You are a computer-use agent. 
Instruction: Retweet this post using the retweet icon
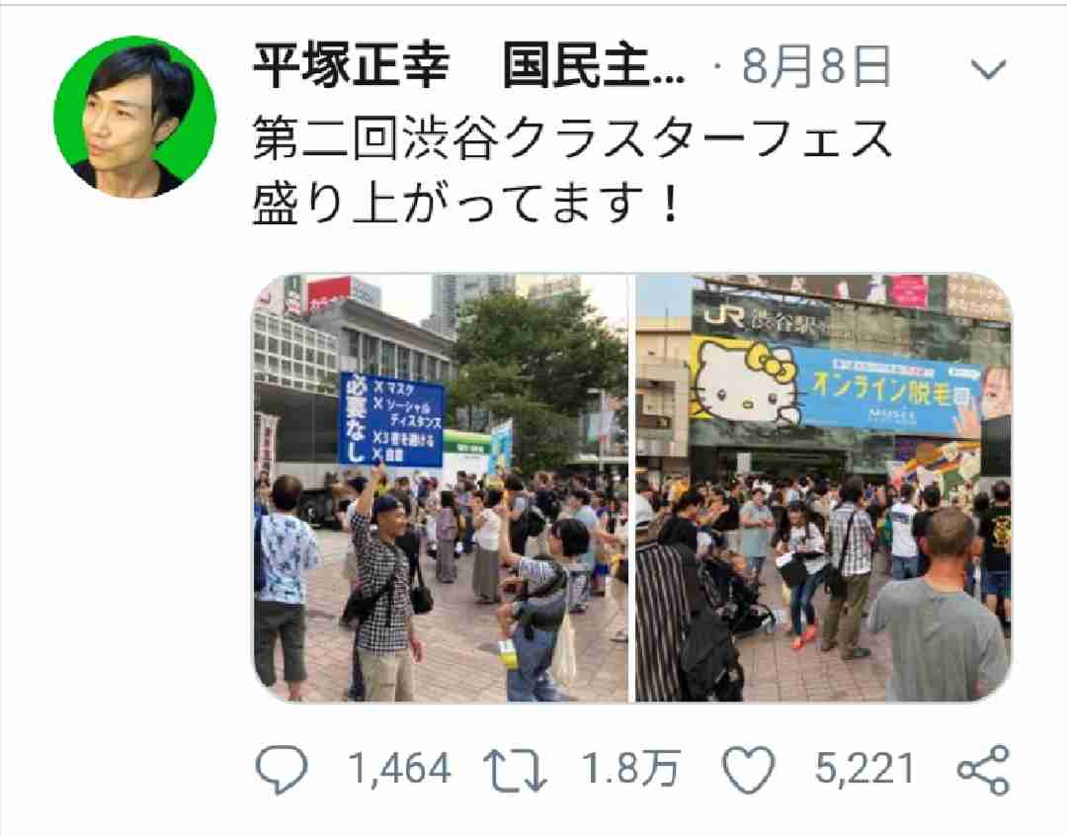click(515, 771)
